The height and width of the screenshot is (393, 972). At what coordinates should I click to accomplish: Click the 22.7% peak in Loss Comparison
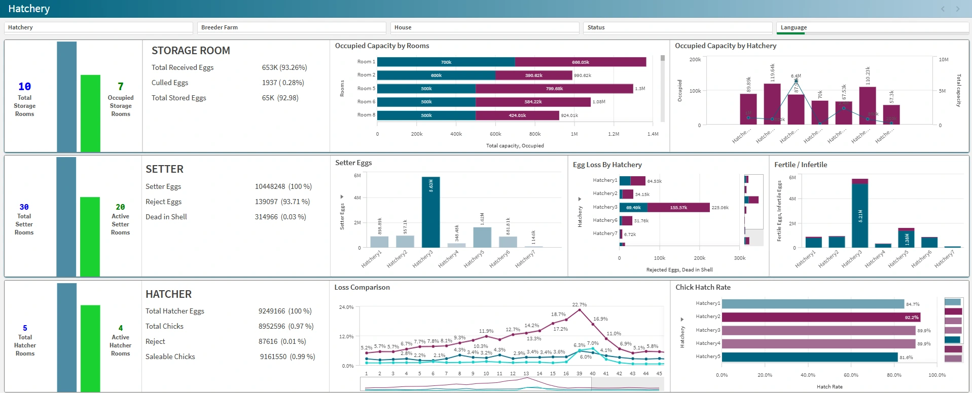click(579, 309)
